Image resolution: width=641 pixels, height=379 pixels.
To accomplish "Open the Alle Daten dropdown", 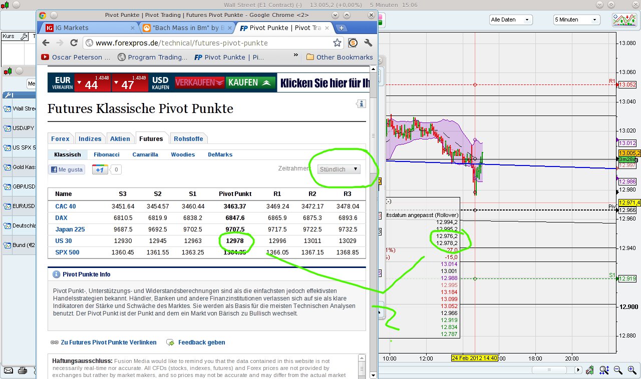I will [x=510, y=19].
